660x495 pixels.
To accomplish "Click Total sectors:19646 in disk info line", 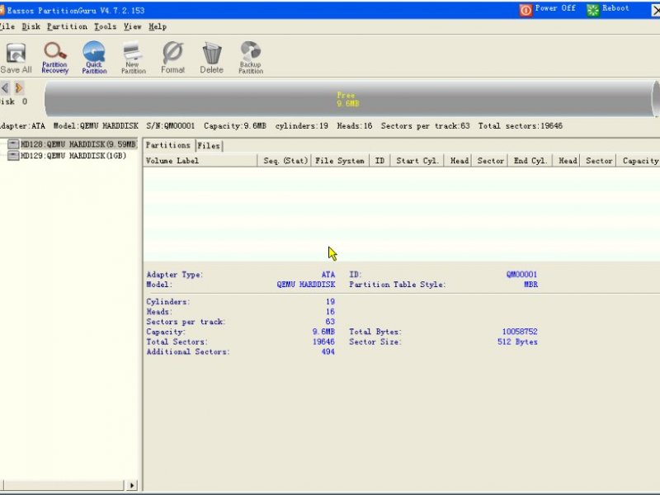I will [521, 126].
